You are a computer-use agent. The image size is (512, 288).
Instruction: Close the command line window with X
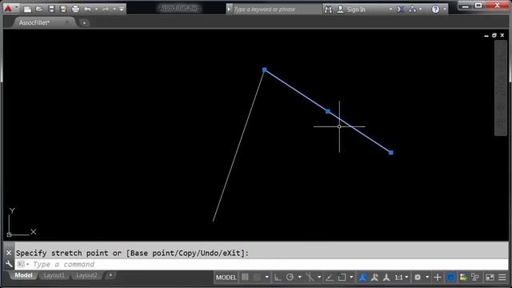(9, 253)
